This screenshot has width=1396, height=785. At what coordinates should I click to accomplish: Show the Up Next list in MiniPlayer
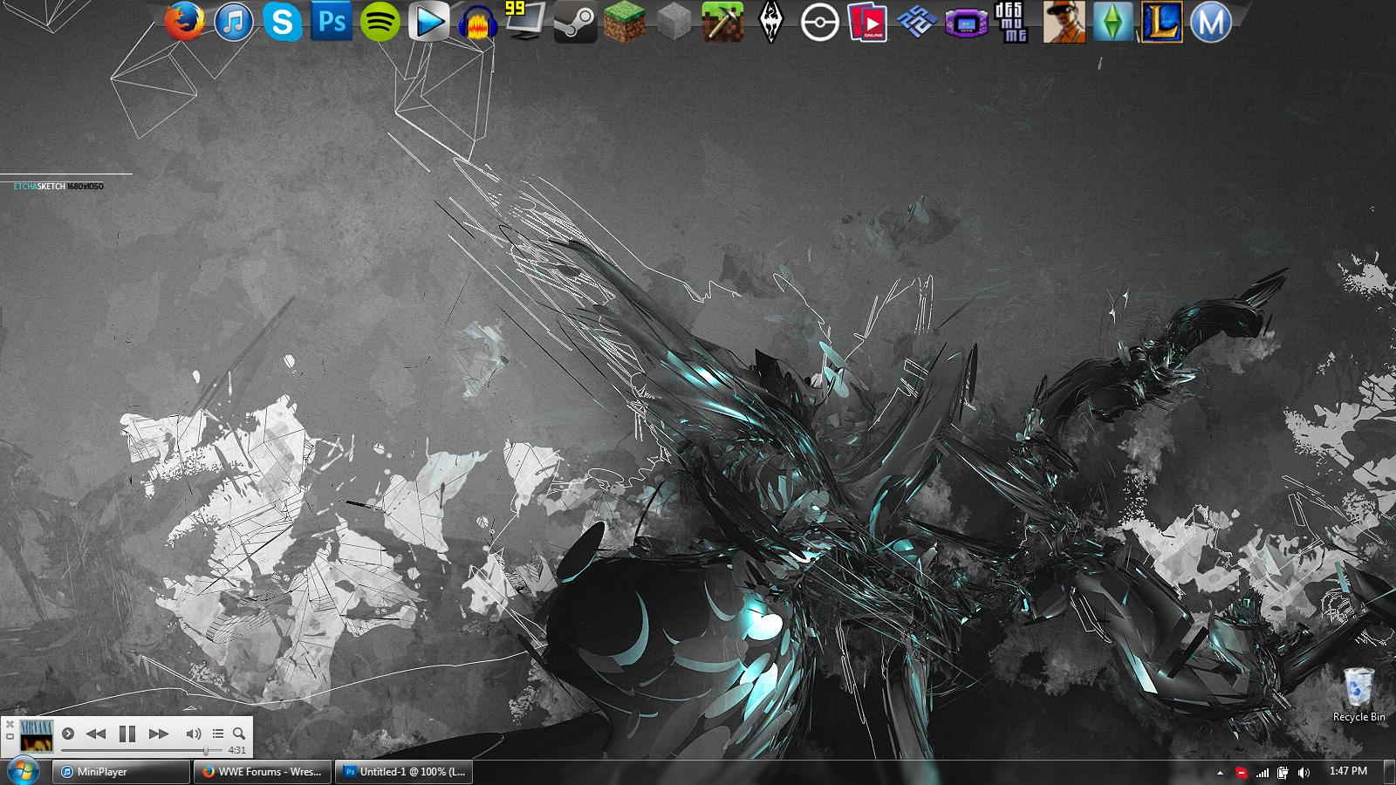pos(218,734)
